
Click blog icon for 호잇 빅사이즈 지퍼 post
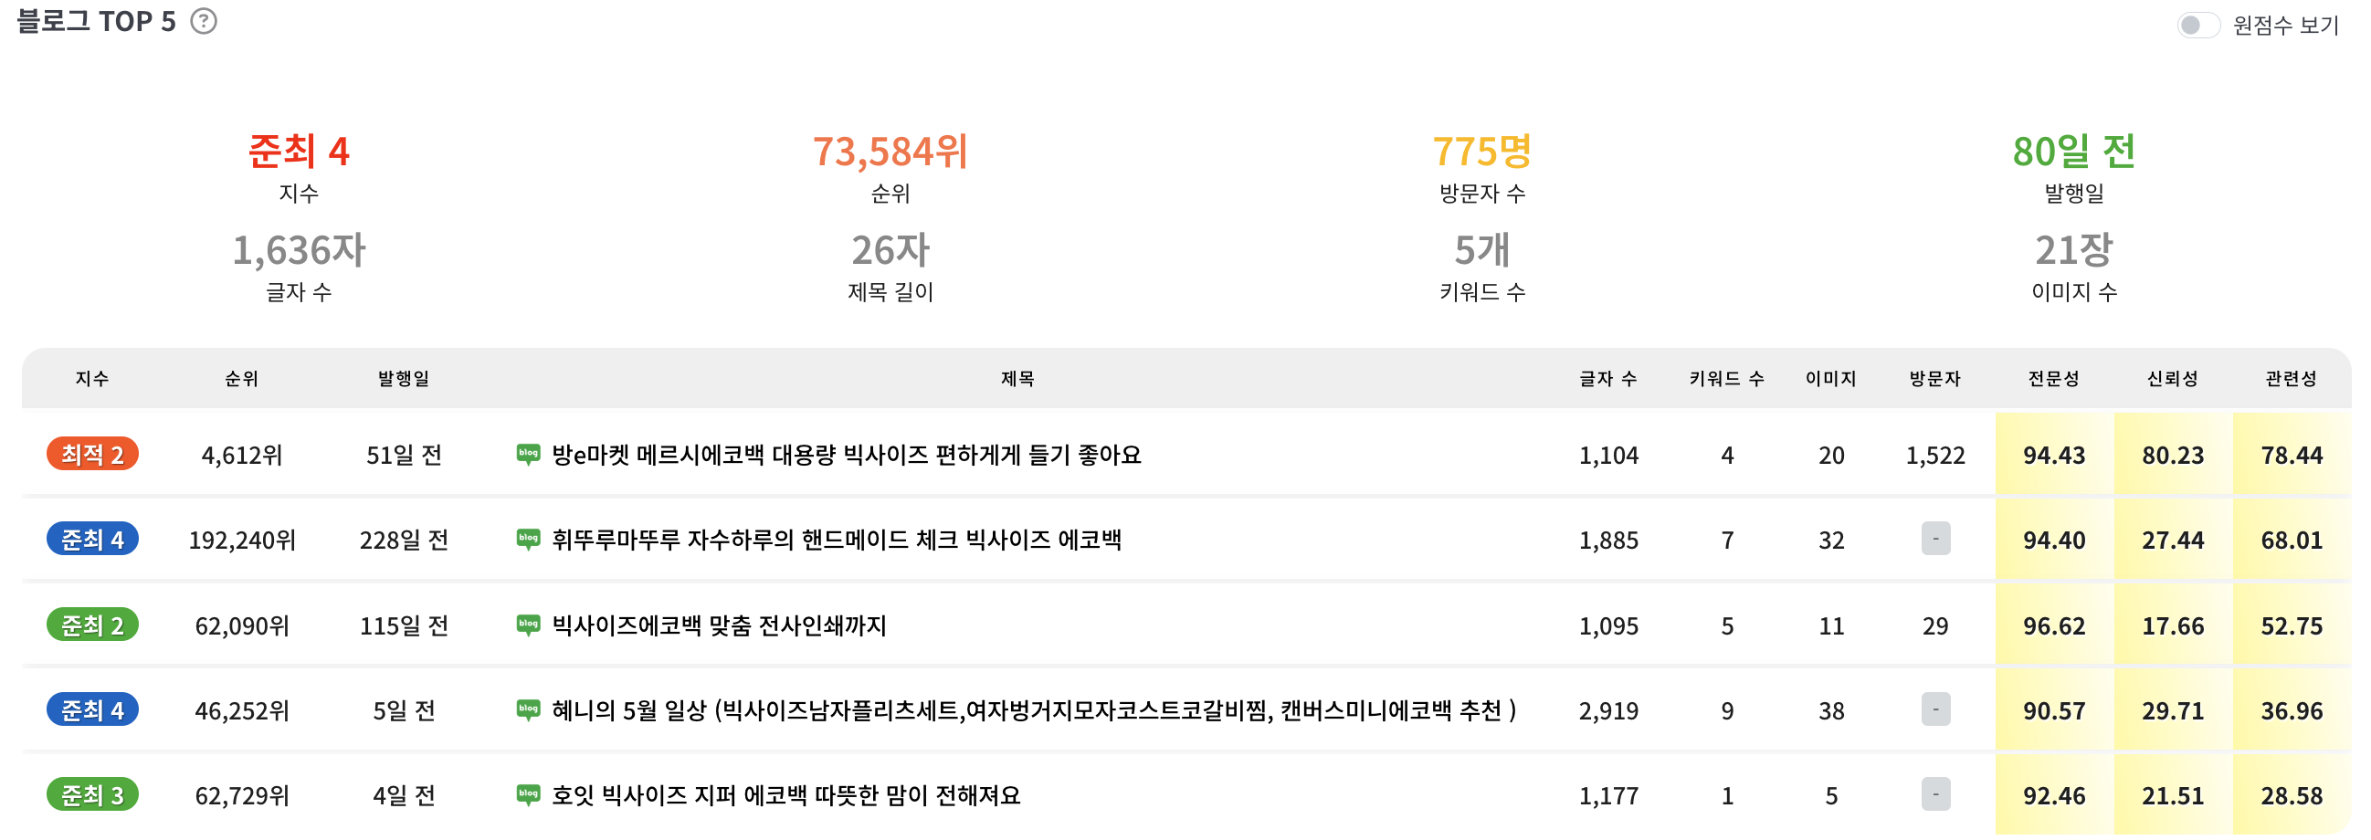(x=528, y=795)
